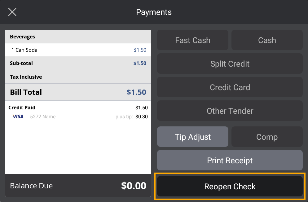Select the Bill Total row
308x202 pixels.
click(x=78, y=92)
